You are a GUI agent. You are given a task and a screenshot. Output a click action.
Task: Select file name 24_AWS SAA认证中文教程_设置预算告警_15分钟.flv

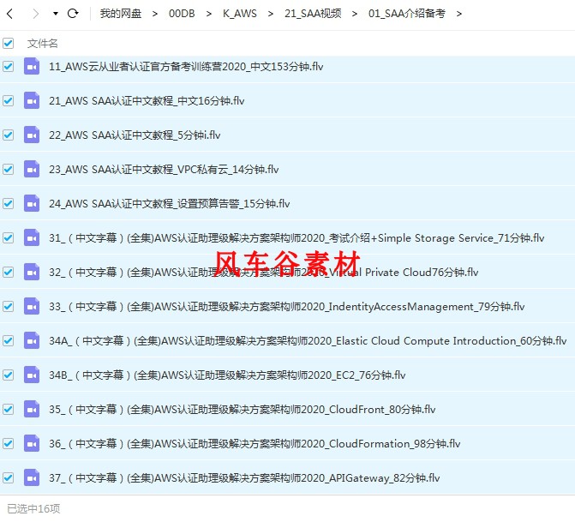[170, 204]
